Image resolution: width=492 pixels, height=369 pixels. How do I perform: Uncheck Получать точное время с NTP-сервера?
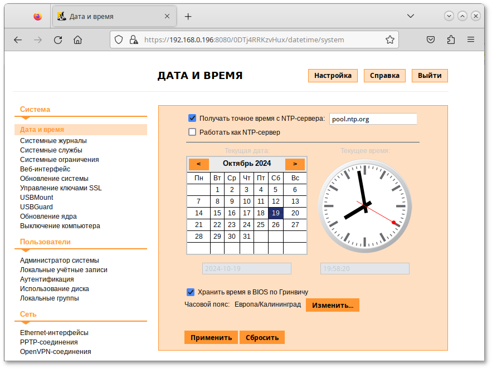coord(192,117)
